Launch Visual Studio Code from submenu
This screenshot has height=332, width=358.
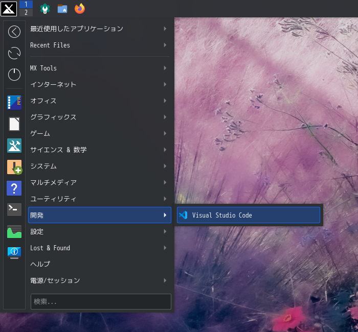(249, 215)
